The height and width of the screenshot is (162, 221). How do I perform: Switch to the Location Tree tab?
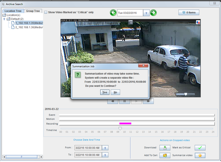pyautogui.click(x=13, y=11)
